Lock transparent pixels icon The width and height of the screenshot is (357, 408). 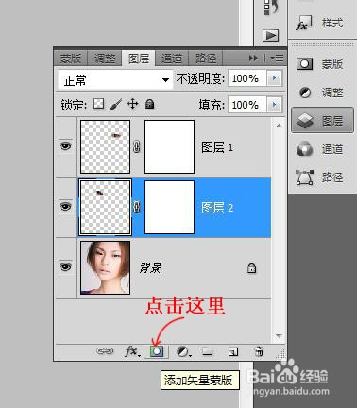coord(99,104)
